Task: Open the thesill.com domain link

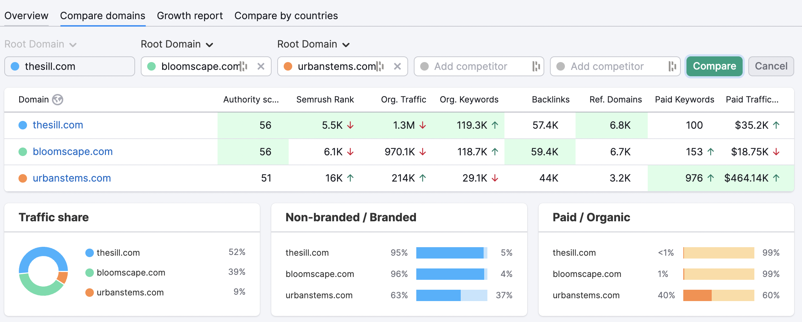Action: point(58,125)
